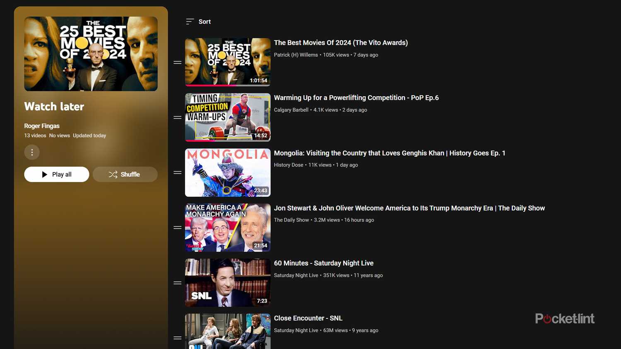Screen dimensions: 621x349
Task: Click the Watch later playlist title
Action: [x=54, y=106]
